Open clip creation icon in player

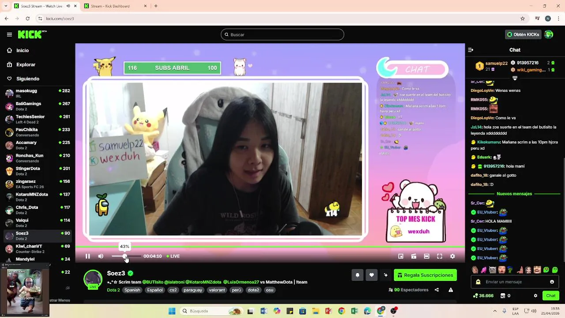coord(414,256)
